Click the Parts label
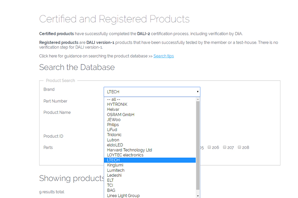 click(48, 147)
